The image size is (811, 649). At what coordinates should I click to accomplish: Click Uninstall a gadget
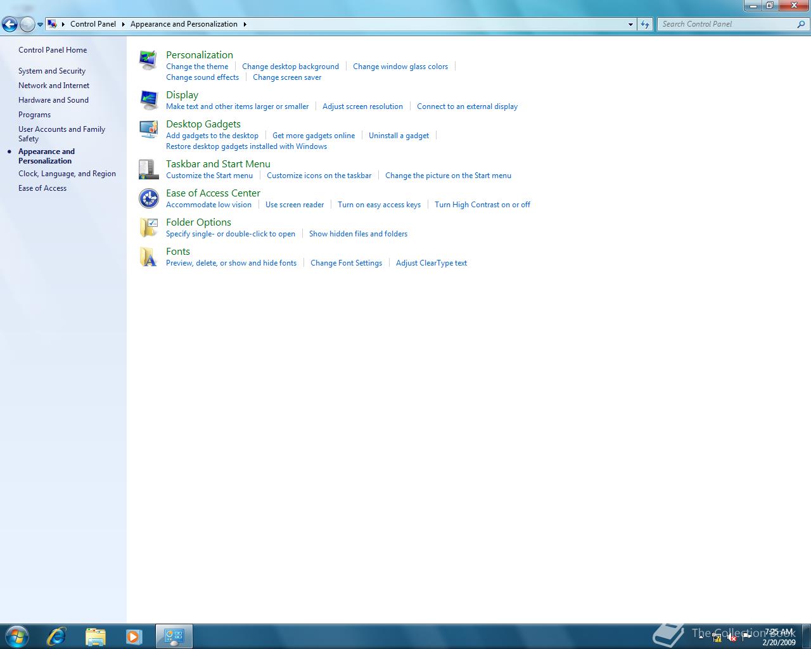(x=399, y=136)
